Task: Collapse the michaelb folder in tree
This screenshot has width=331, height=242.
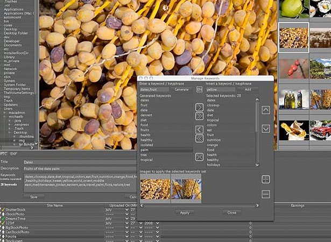Action: 4,117
